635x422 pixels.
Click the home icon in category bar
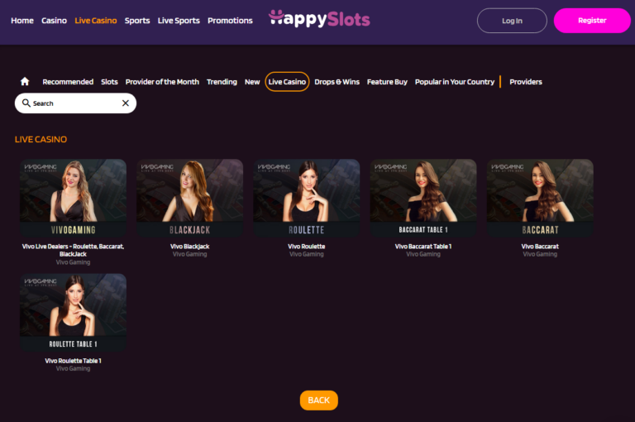(x=25, y=81)
